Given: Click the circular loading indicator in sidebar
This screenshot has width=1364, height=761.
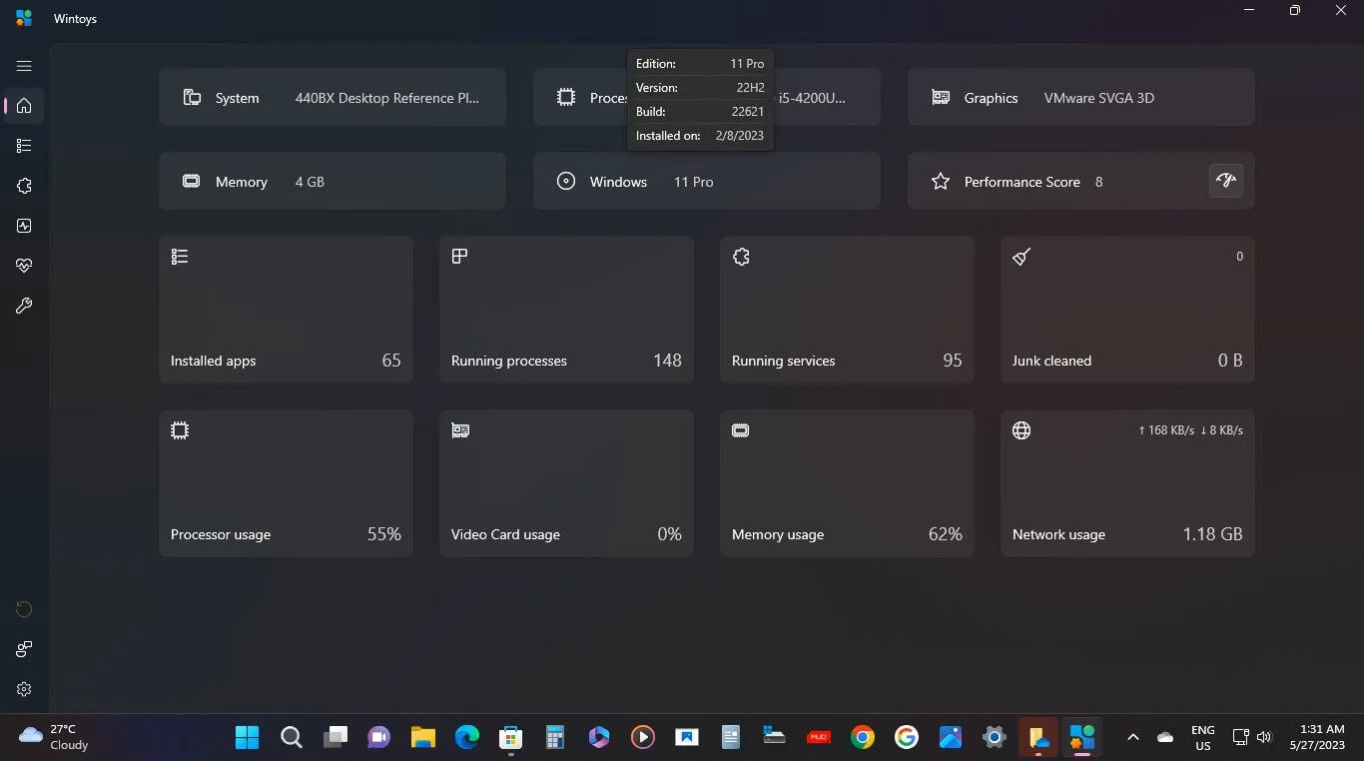Looking at the screenshot, I should [x=24, y=609].
